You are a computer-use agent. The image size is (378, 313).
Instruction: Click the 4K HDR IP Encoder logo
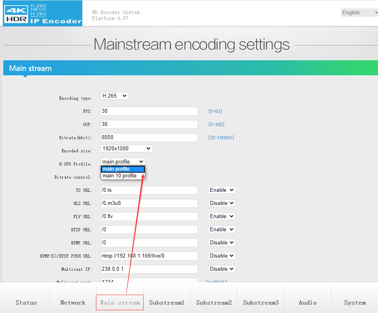point(43,14)
